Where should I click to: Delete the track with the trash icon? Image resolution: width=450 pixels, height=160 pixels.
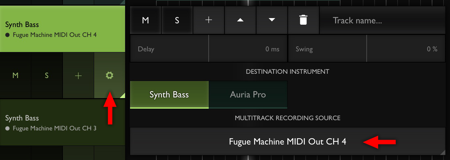303,20
